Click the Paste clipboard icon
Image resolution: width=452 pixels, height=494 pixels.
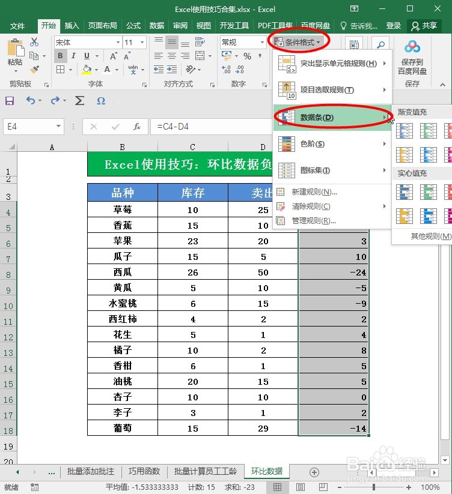point(15,47)
